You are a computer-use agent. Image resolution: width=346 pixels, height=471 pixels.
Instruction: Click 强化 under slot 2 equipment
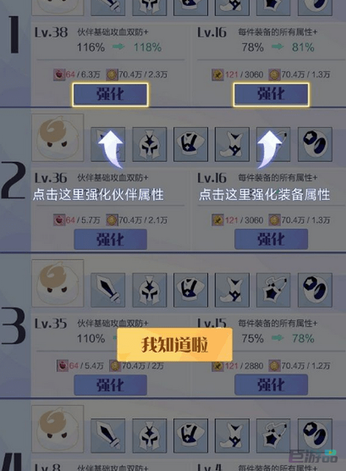tap(271, 240)
